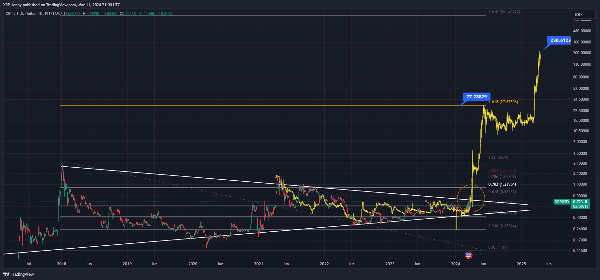Select the 0.236 (0.25524) Fibonacci label
600x280 pixels.
(502, 226)
